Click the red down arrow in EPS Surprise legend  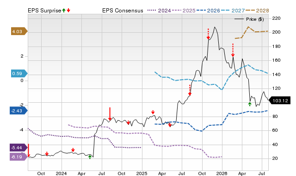point(68,10)
